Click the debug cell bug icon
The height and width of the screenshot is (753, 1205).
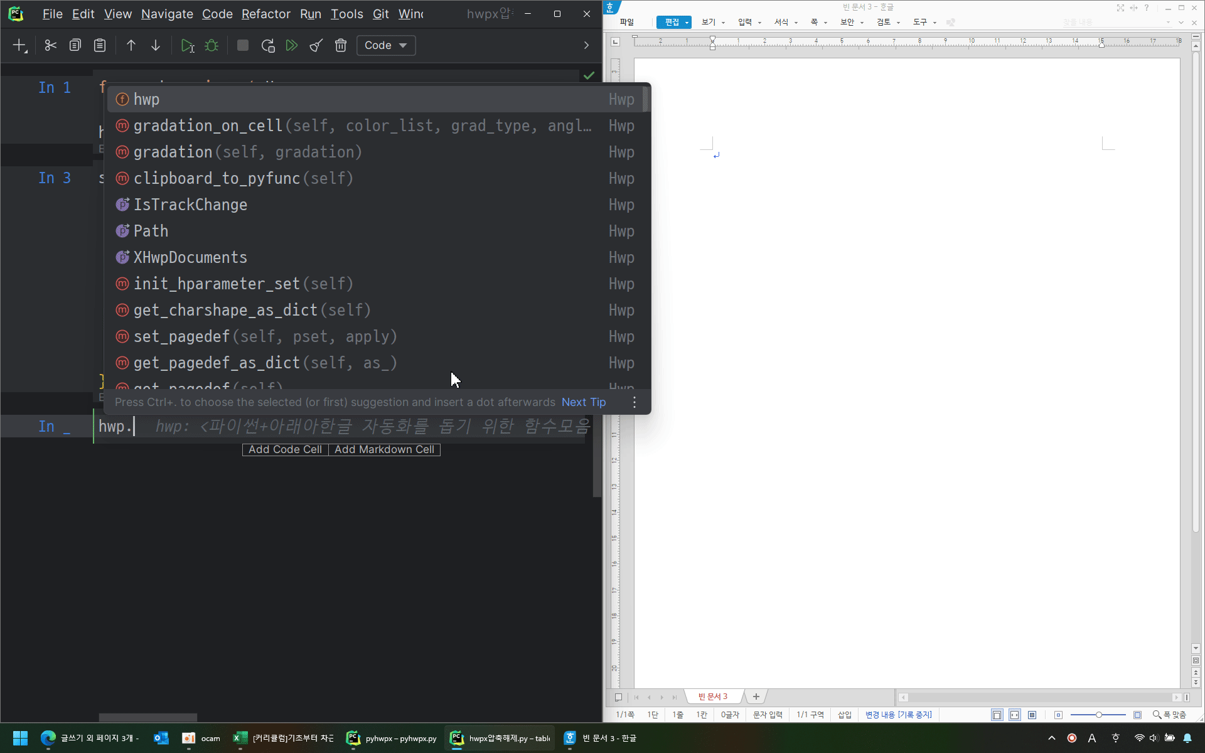(x=212, y=45)
